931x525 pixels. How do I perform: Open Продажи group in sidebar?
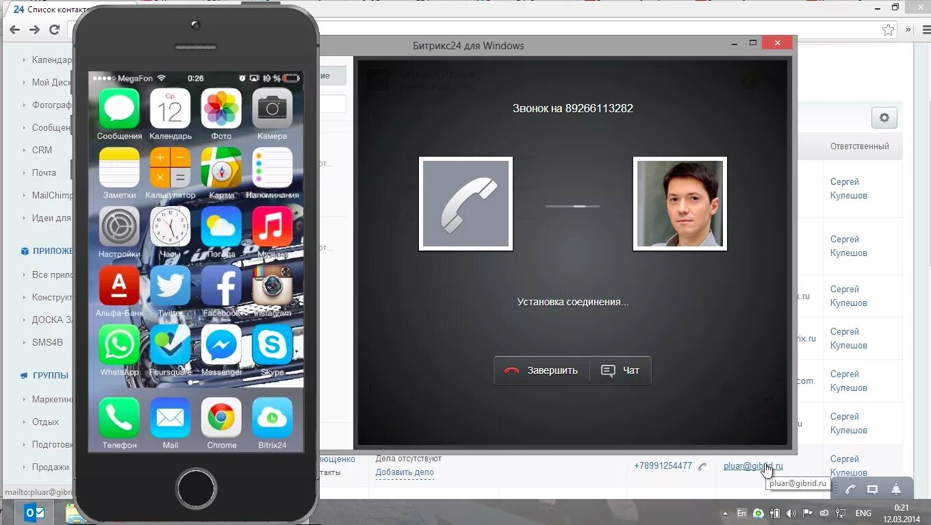pyautogui.click(x=50, y=467)
